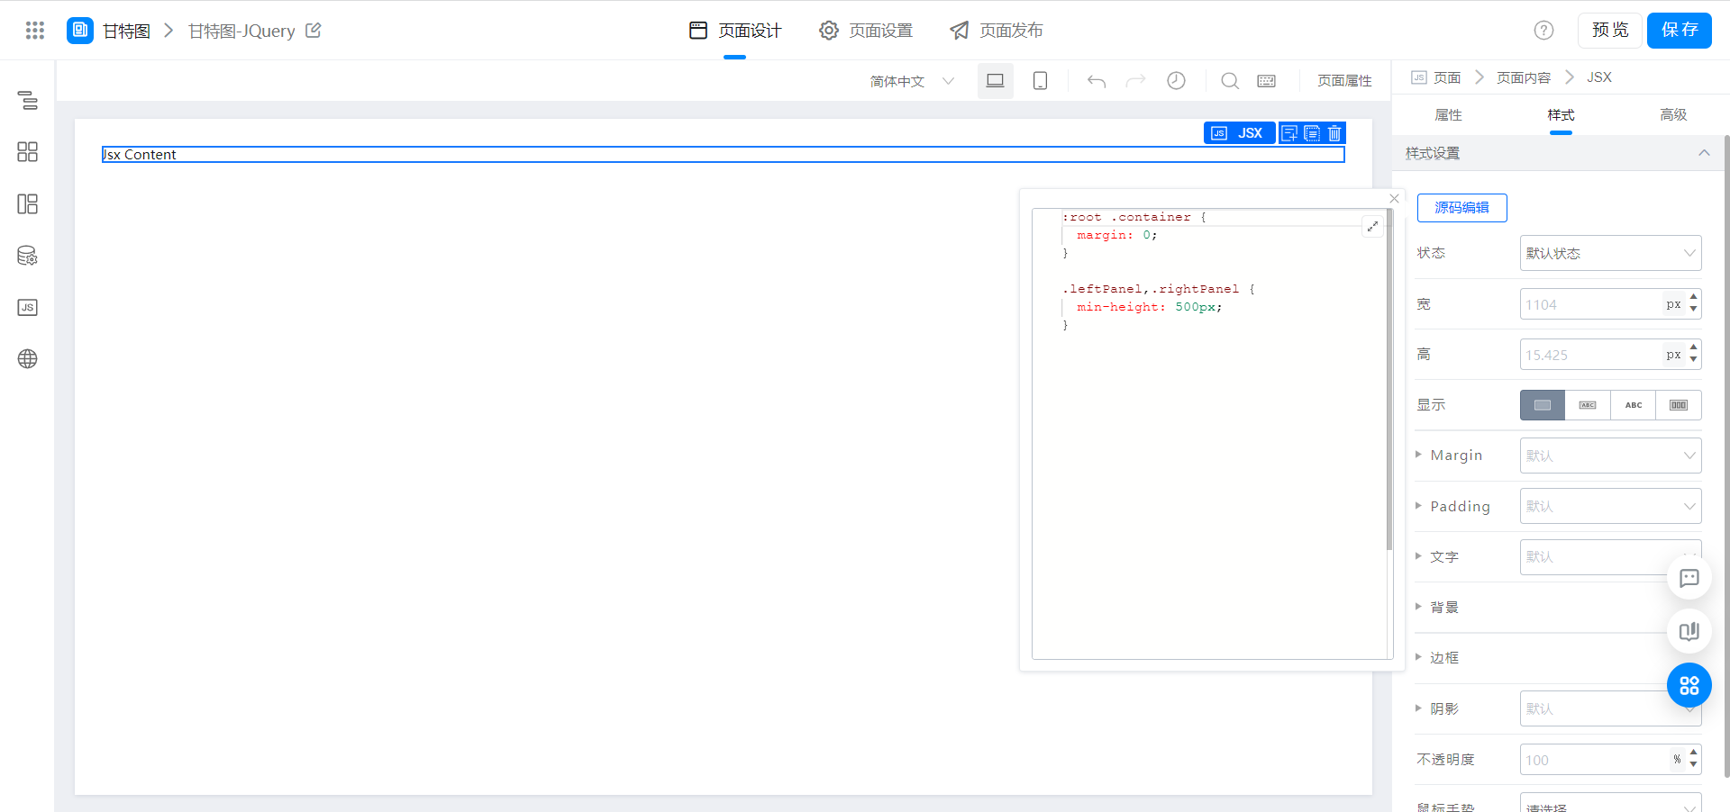Open the help question mark icon
1730x812 pixels.
1543,31
